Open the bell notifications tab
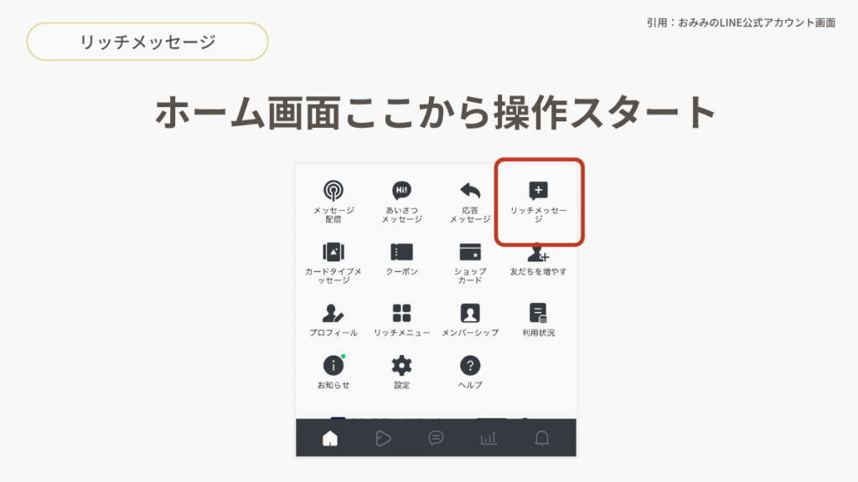The width and height of the screenshot is (858, 482). click(x=542, y=438)
